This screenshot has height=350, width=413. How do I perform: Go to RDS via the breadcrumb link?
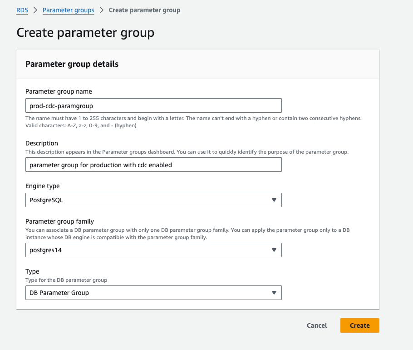[22, 10]
